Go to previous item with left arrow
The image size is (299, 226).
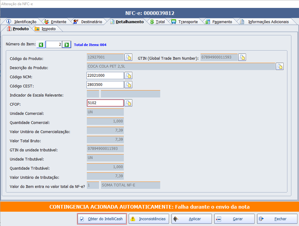coord(41,45)
